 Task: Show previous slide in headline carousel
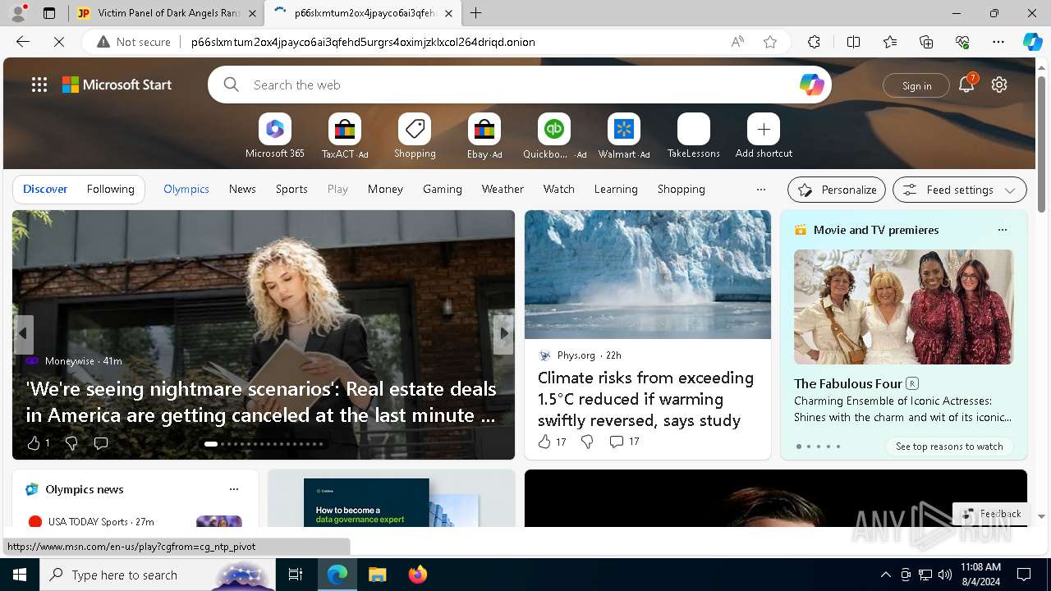pyautogui.click(x=23, y=333)
